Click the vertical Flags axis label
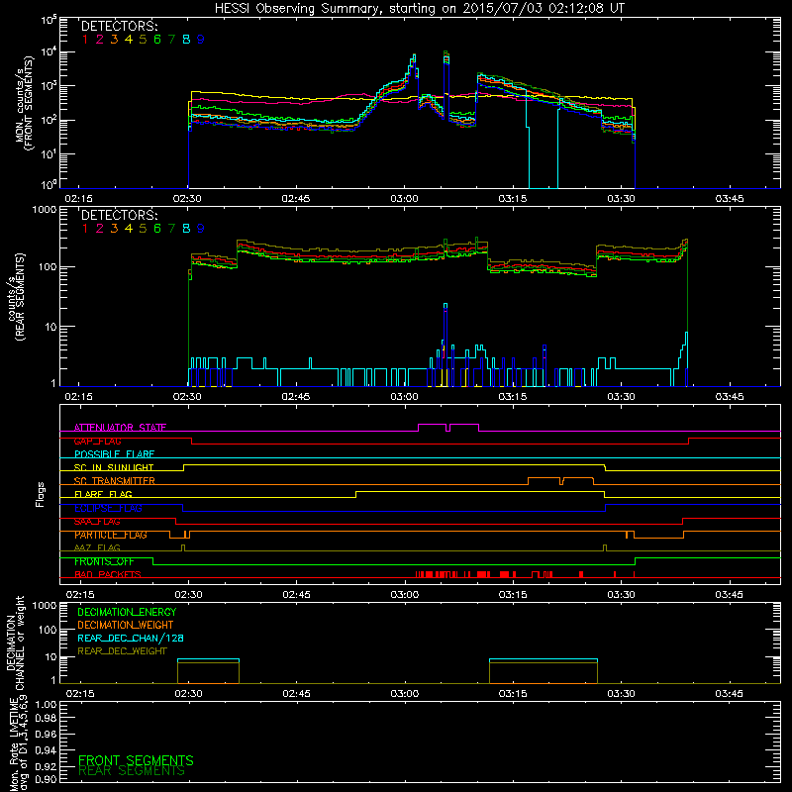 41,494
